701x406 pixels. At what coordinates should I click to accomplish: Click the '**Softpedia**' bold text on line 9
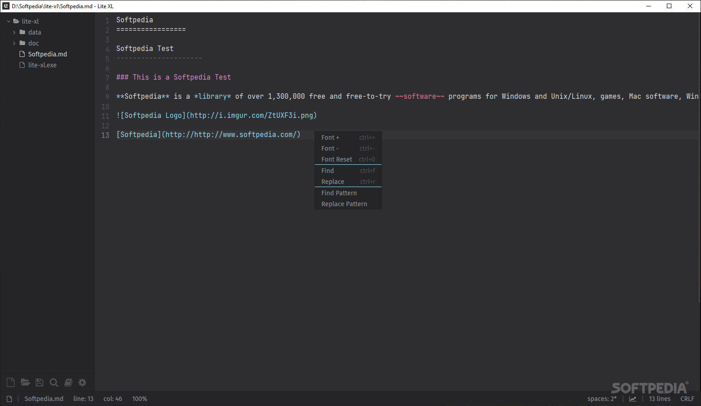click(143, 96)
